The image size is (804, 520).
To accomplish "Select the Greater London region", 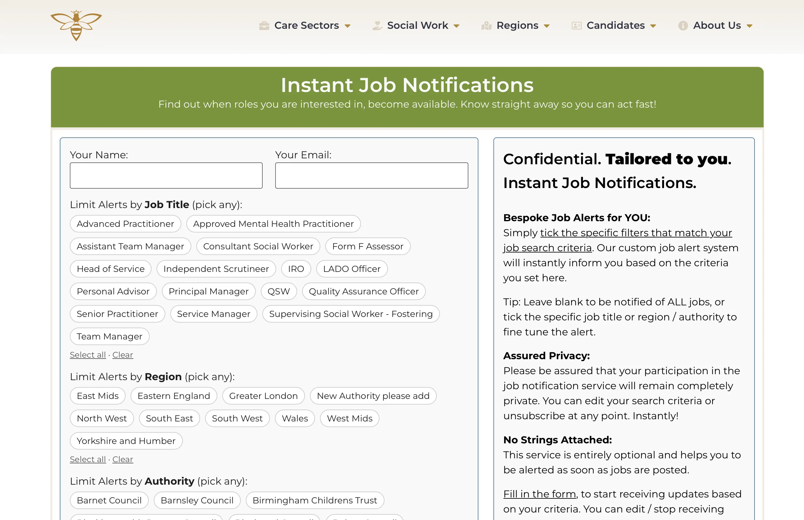I will [x=264, y=396].
